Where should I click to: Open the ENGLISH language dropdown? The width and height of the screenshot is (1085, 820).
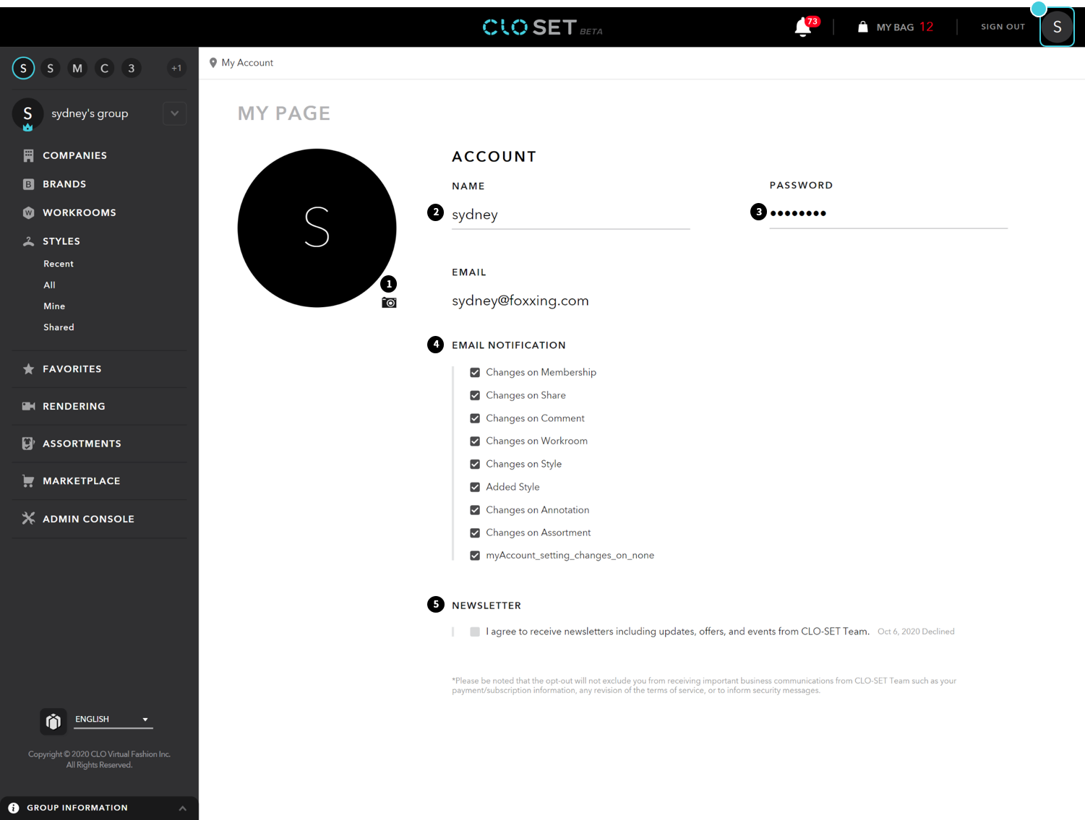[x=113, y=720]
